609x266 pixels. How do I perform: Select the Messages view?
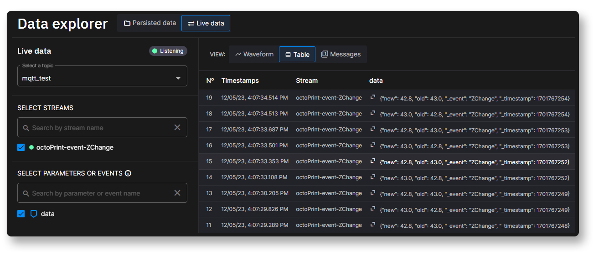click(341, 54)
